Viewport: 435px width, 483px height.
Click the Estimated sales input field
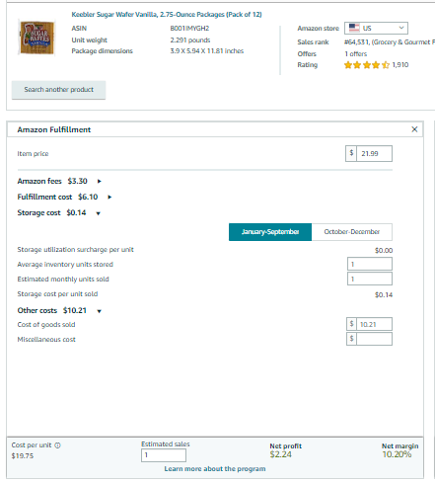[x=164, y=455]
